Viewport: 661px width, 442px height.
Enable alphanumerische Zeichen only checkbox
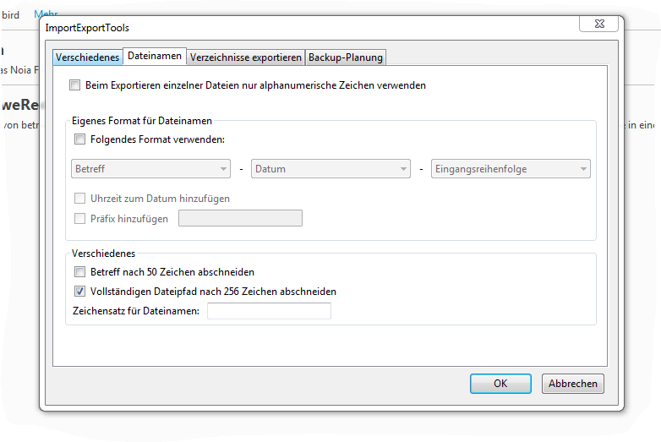[x=75, y=85]
